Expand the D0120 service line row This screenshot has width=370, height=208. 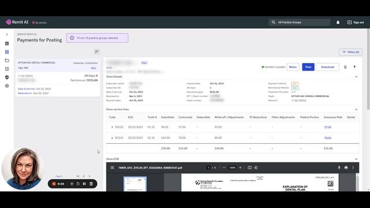(112, 127)
